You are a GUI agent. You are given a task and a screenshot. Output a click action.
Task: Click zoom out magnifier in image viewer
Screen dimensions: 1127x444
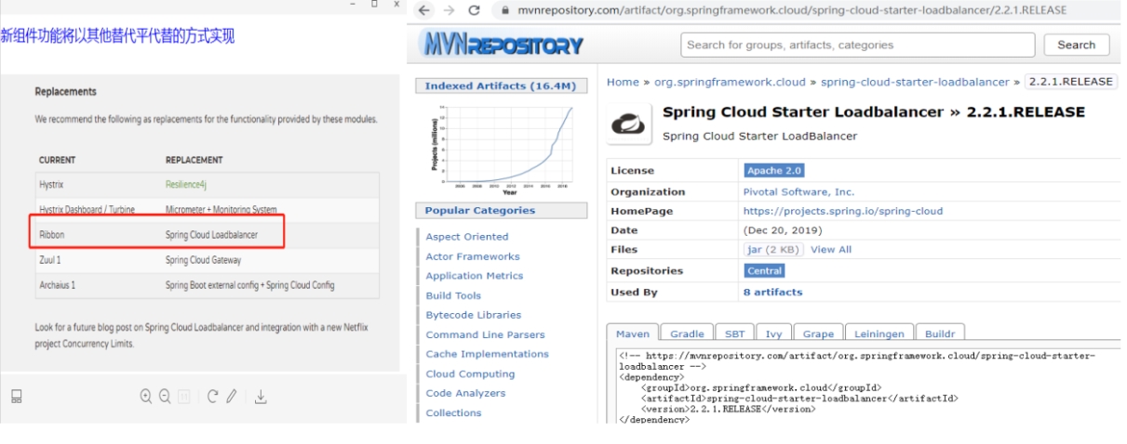[x=165, y=397]
